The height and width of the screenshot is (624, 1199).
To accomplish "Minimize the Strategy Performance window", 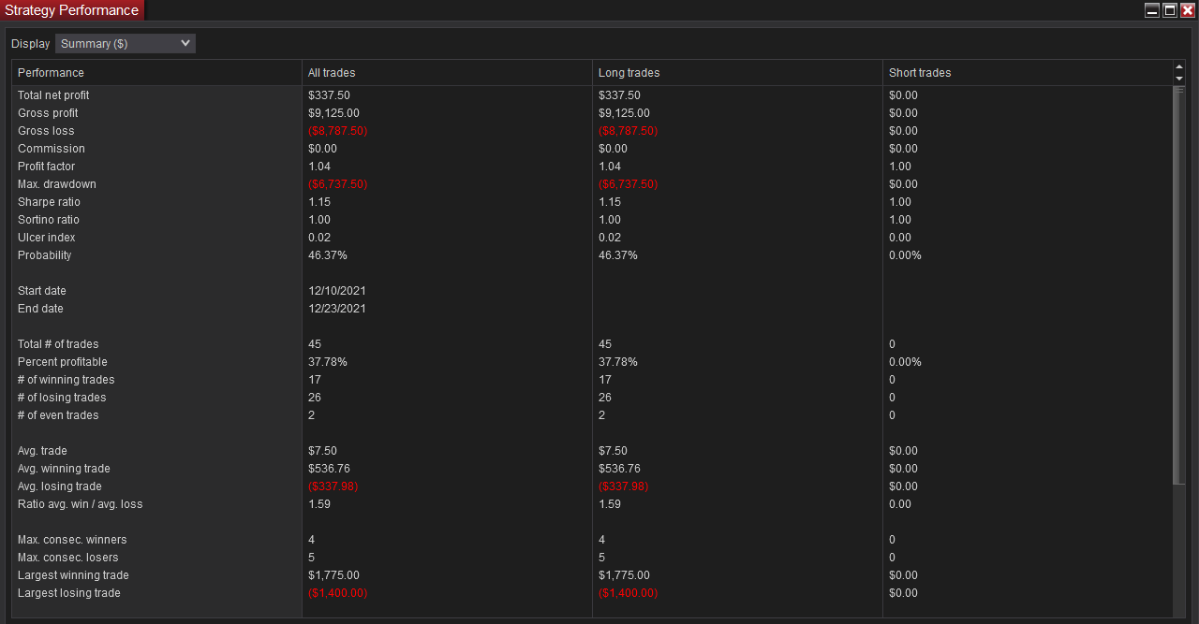I will [x=1152, y=10].
